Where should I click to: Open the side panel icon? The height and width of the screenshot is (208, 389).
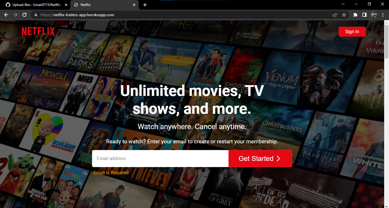[x=364, y=14]
